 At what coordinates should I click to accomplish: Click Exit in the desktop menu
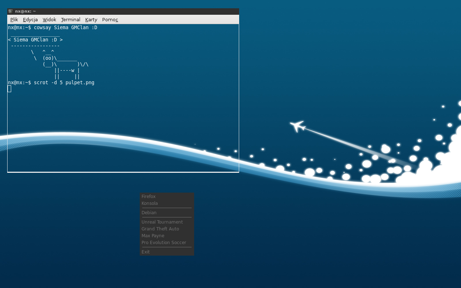[146, 252]
